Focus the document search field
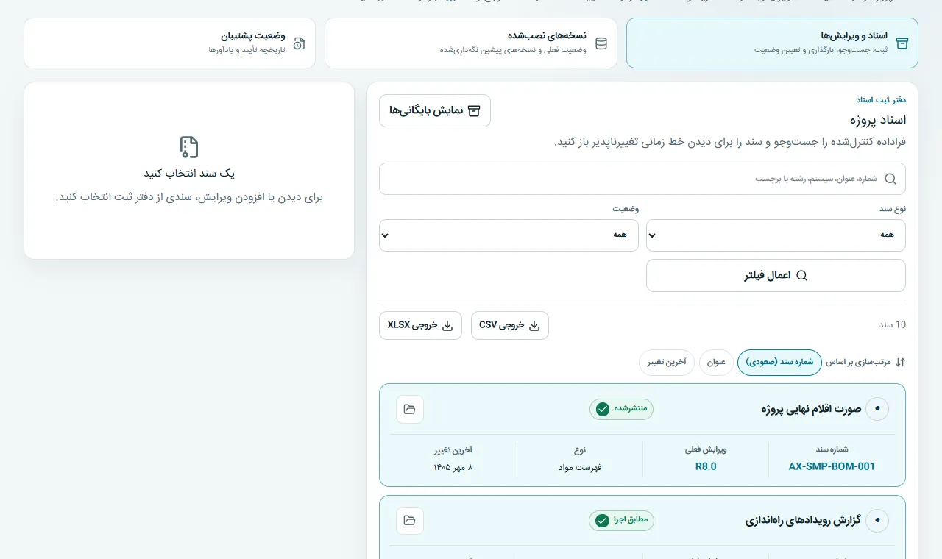The image size is (942, 559). [x=642, y=179]
